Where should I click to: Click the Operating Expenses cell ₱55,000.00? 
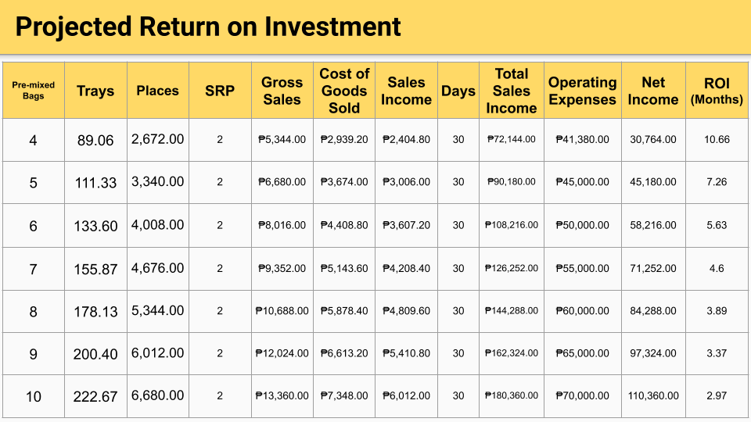tap(582, 269)
